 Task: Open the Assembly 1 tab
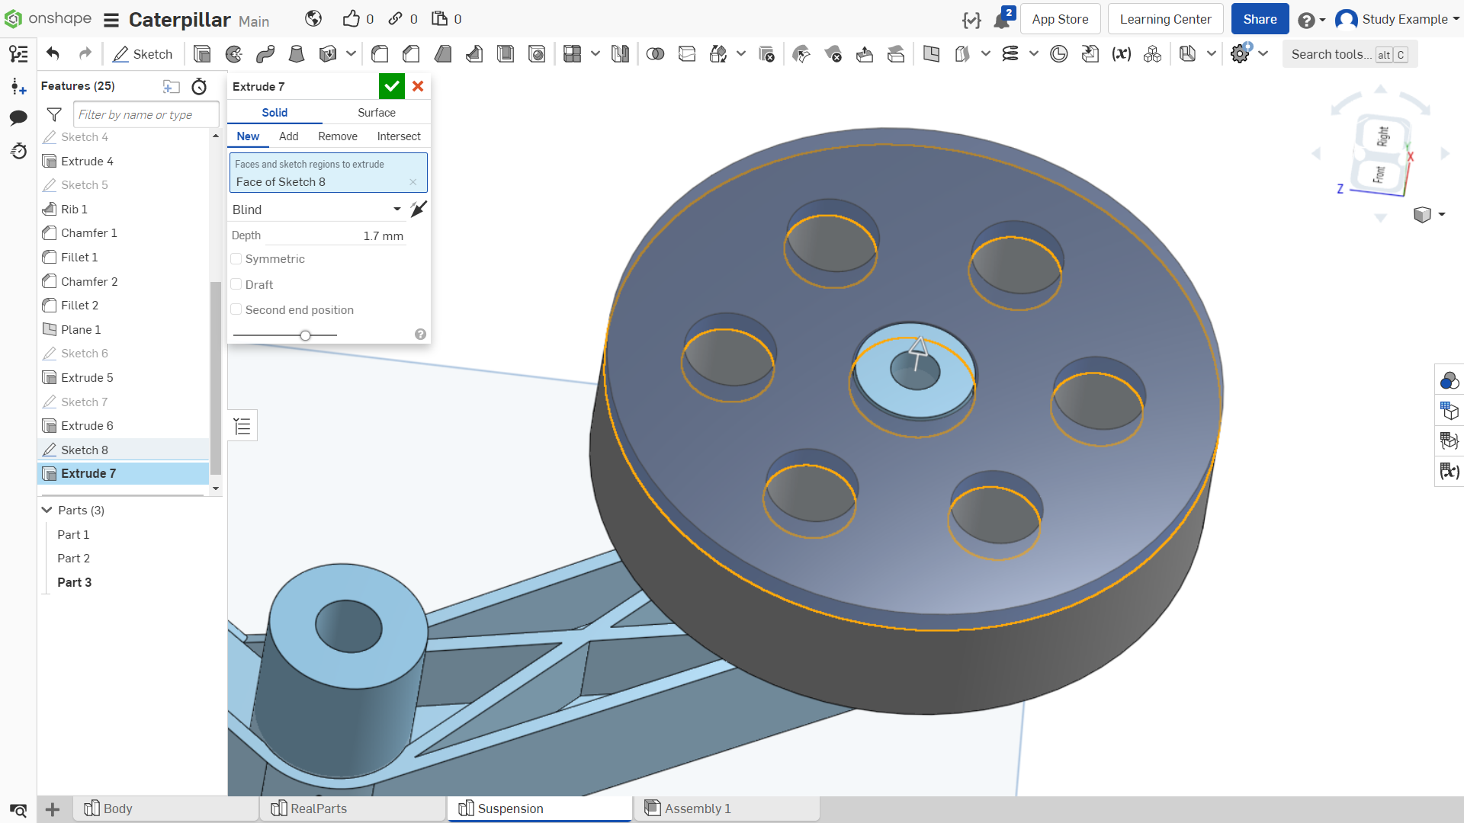pos(727,809)
